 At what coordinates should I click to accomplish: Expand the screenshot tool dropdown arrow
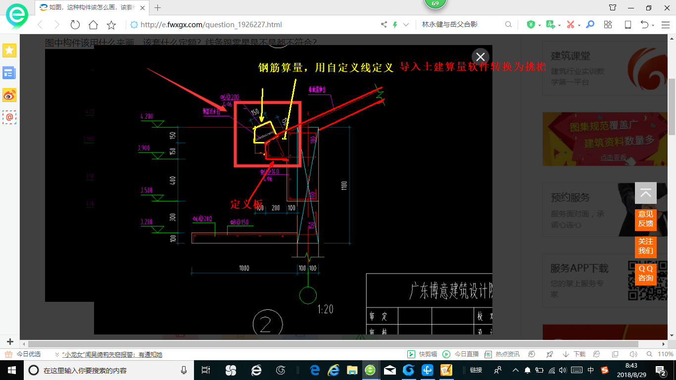coord(579,25)
